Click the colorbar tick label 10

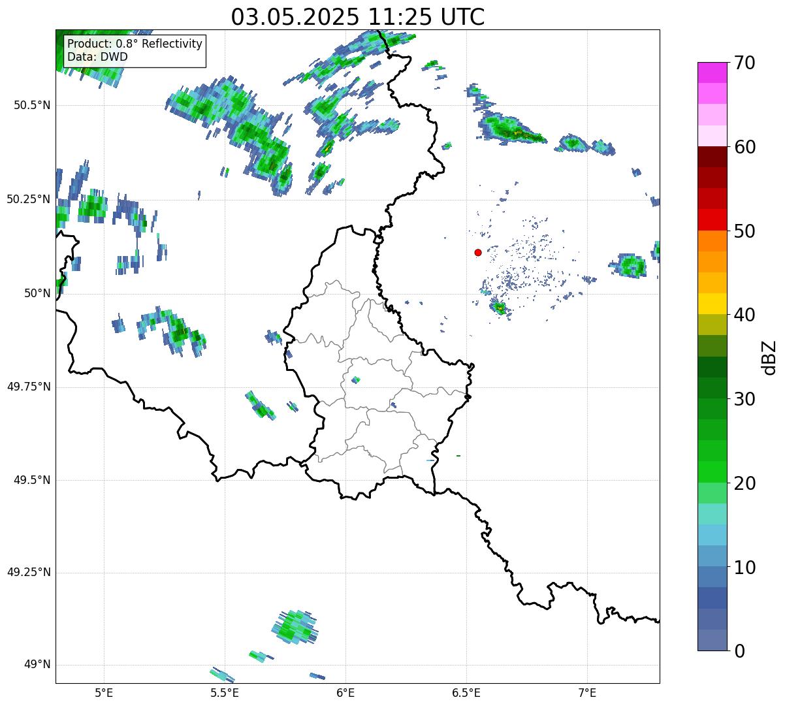click(x=745, y=567)
